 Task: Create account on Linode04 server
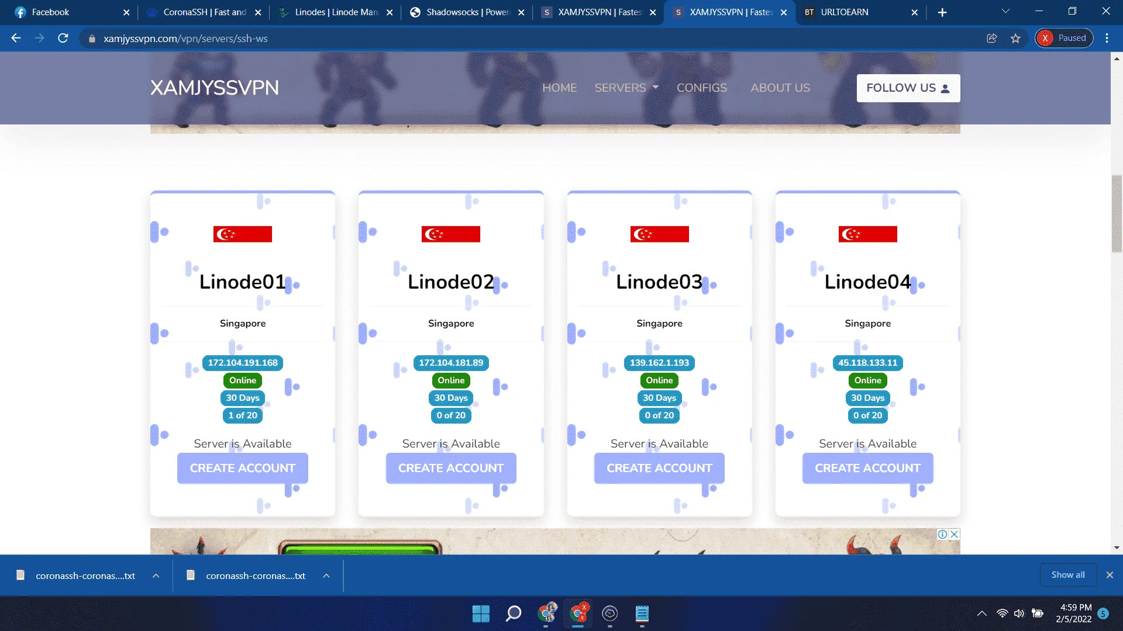[x=868, y=468]
